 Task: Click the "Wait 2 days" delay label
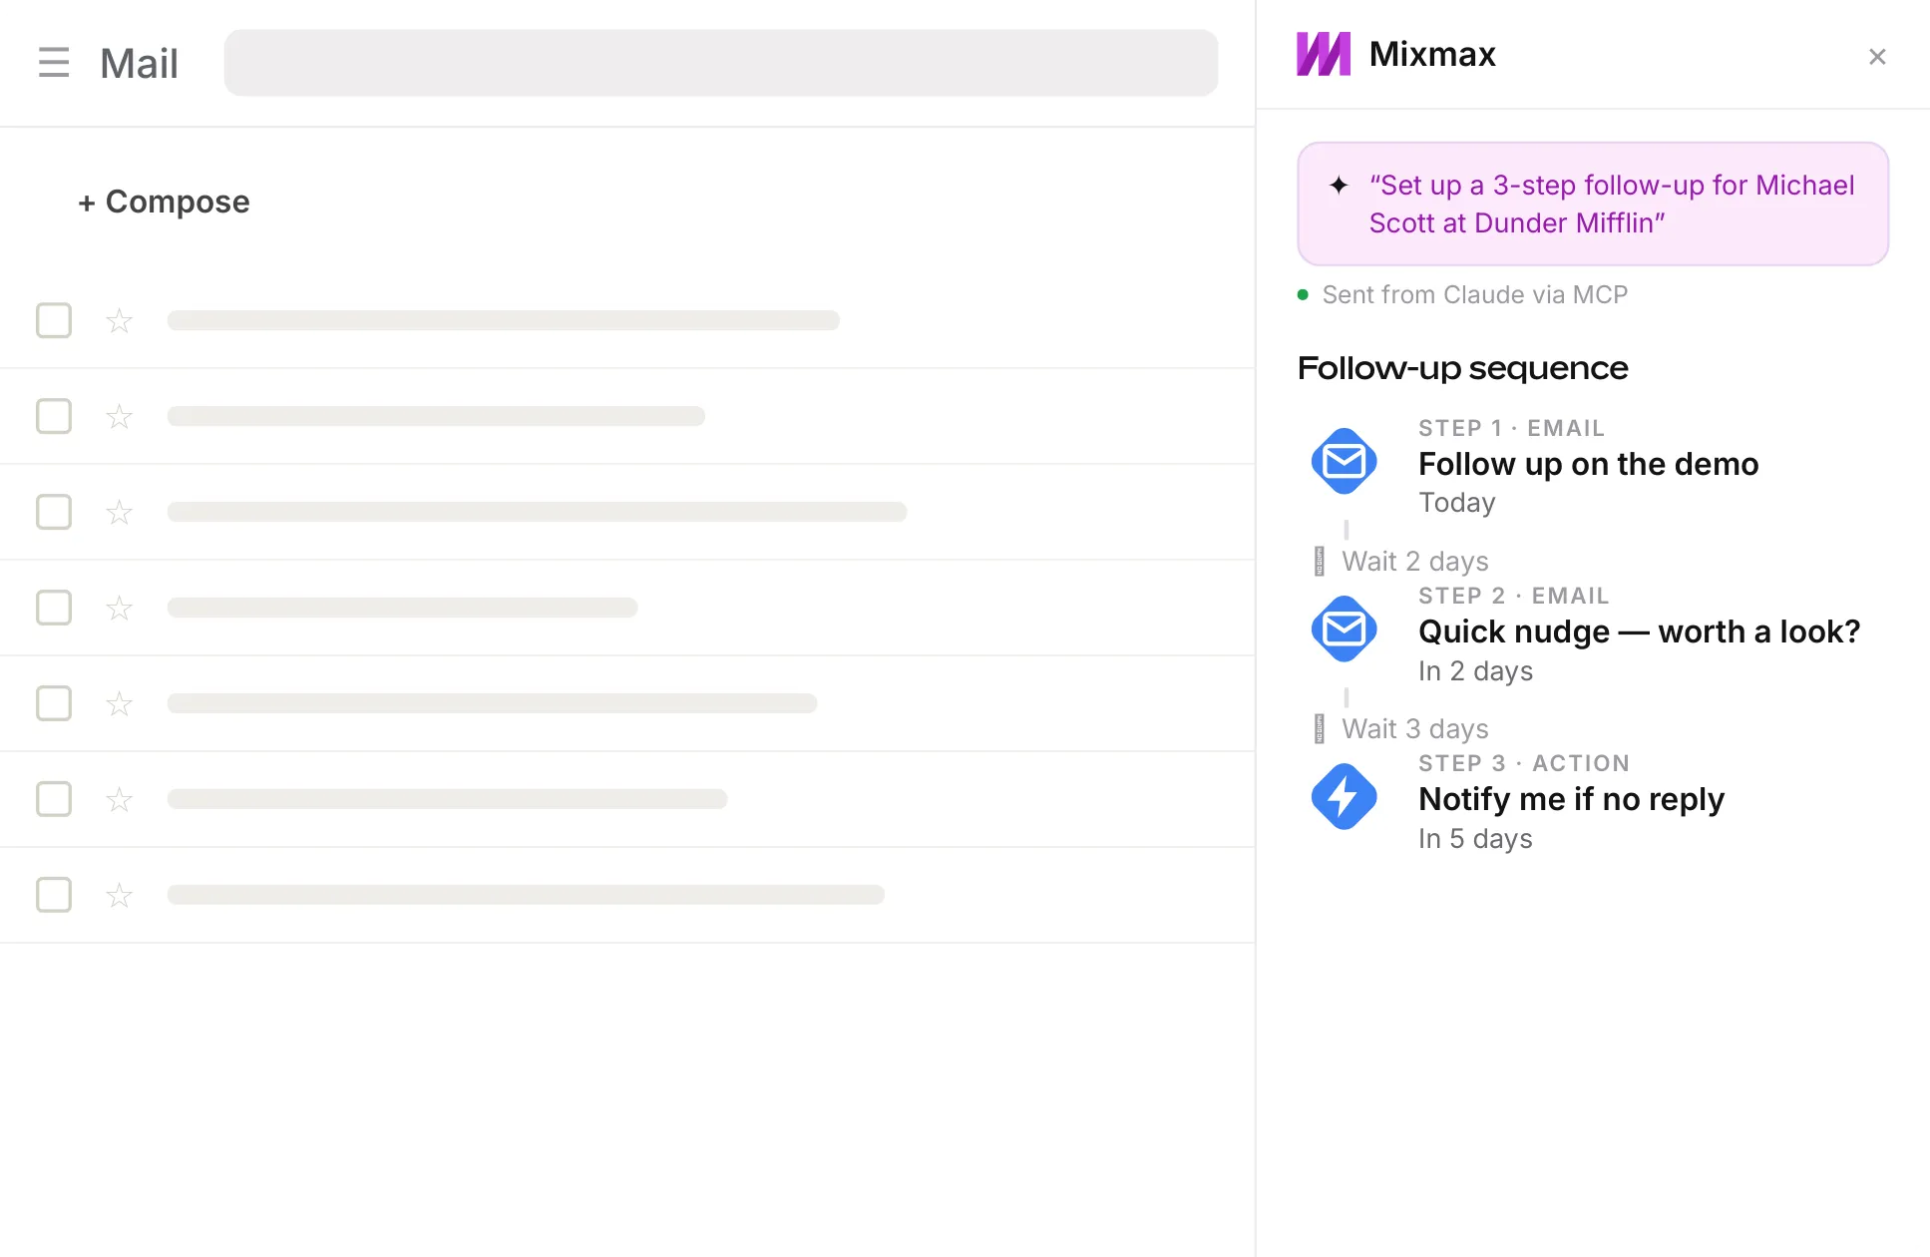pos(1414,561)
